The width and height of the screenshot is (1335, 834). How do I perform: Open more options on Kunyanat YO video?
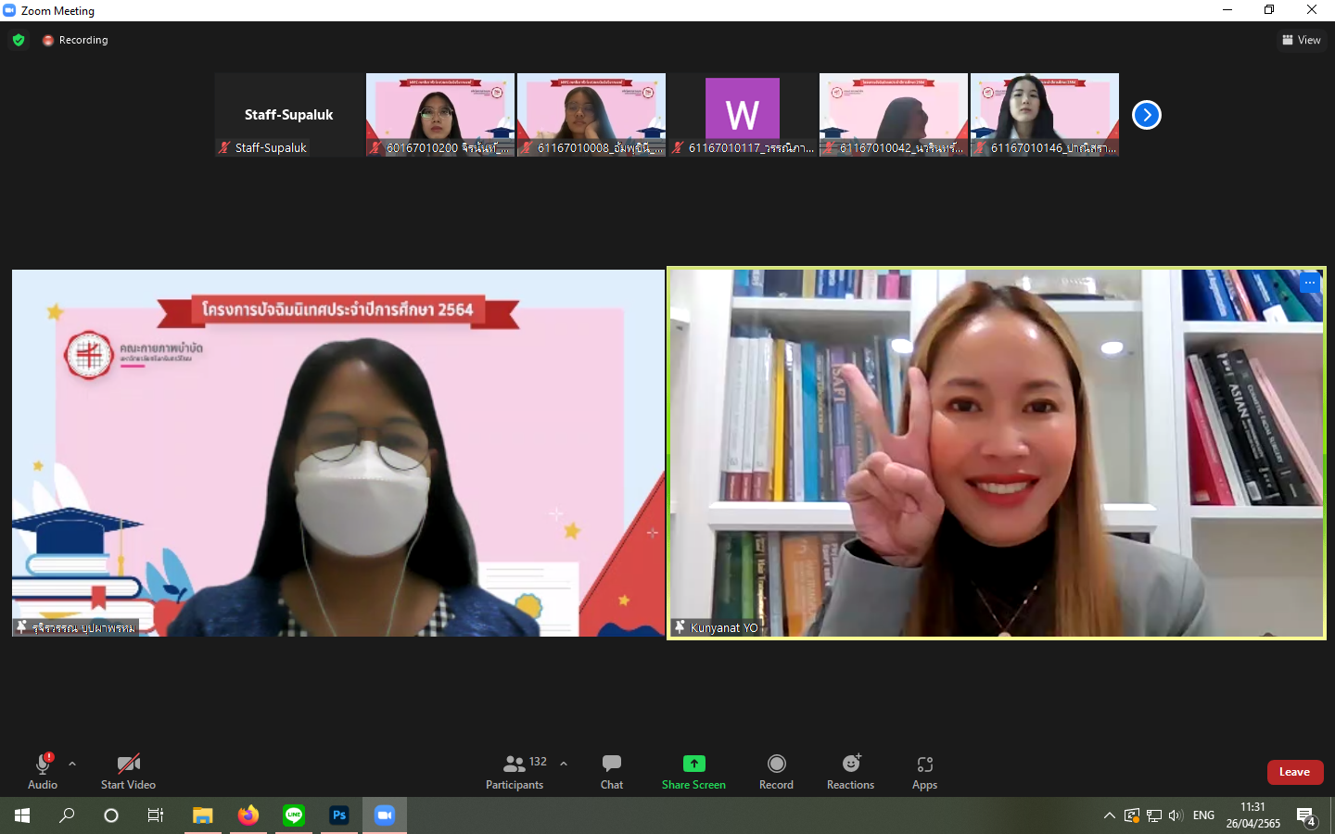[x=1309, y=283]
